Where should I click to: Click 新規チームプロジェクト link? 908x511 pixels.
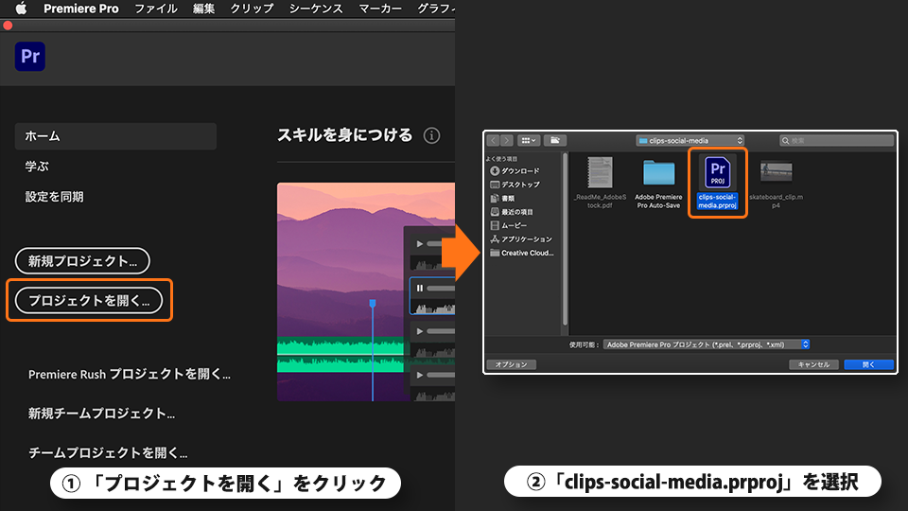101,414
